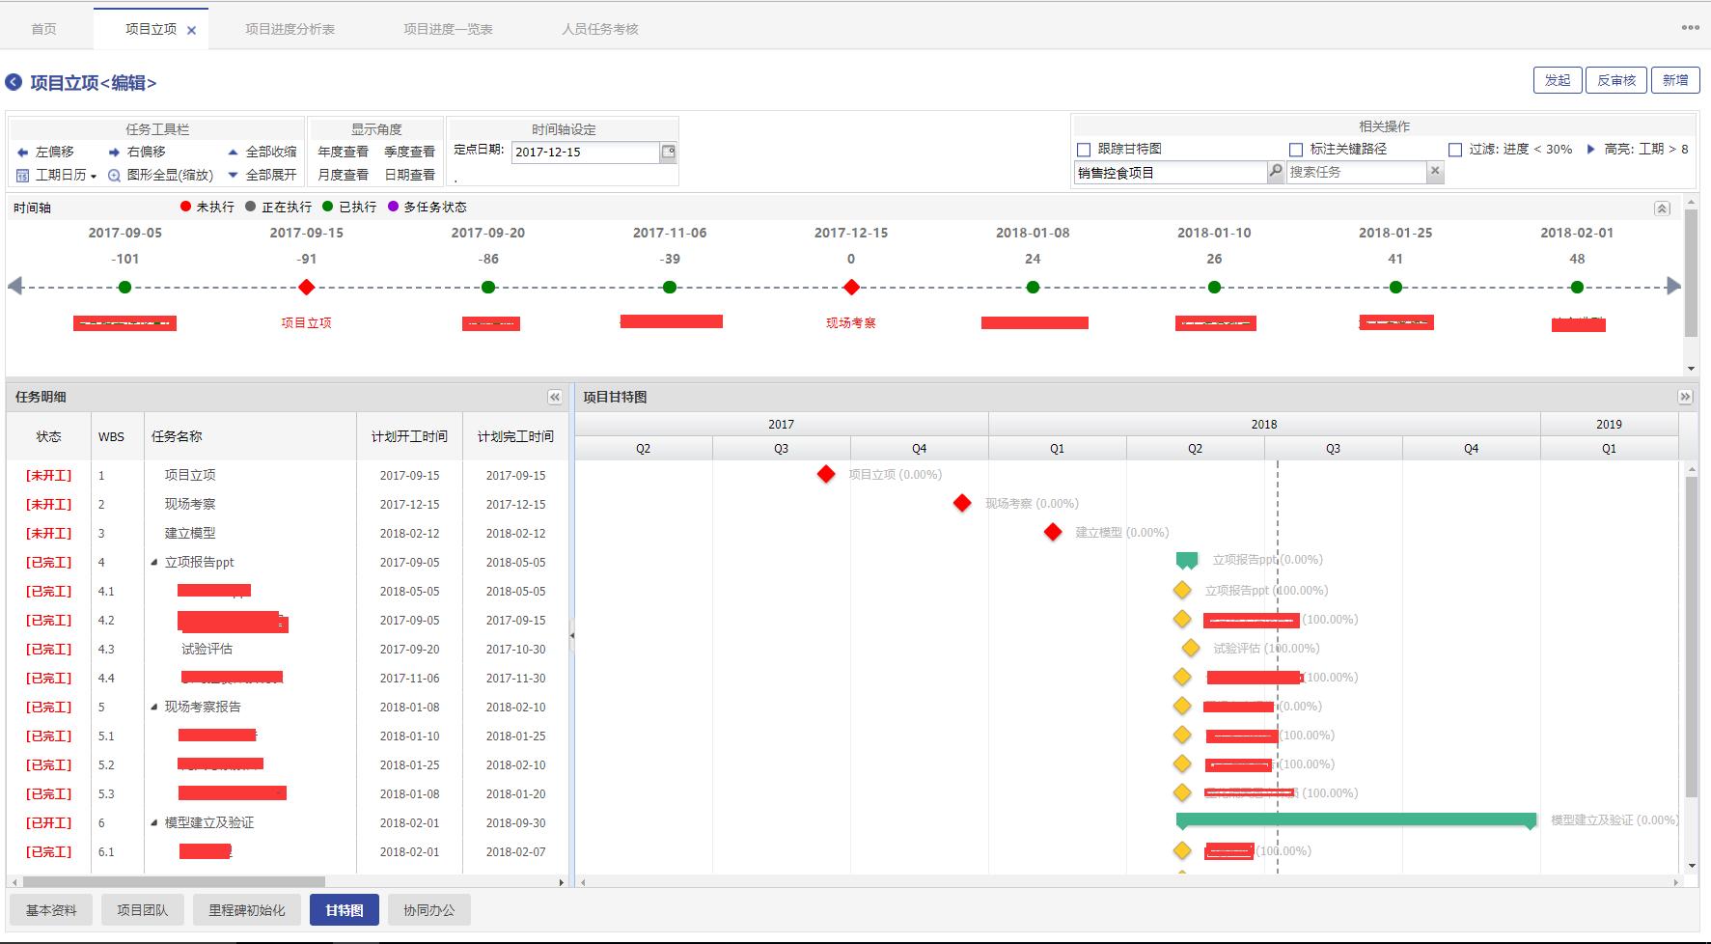Click the 图形全显(缩放) magnifier icon
This screenshot has width=1711, height=944.
pyautogui.click(x=114, y=176)
